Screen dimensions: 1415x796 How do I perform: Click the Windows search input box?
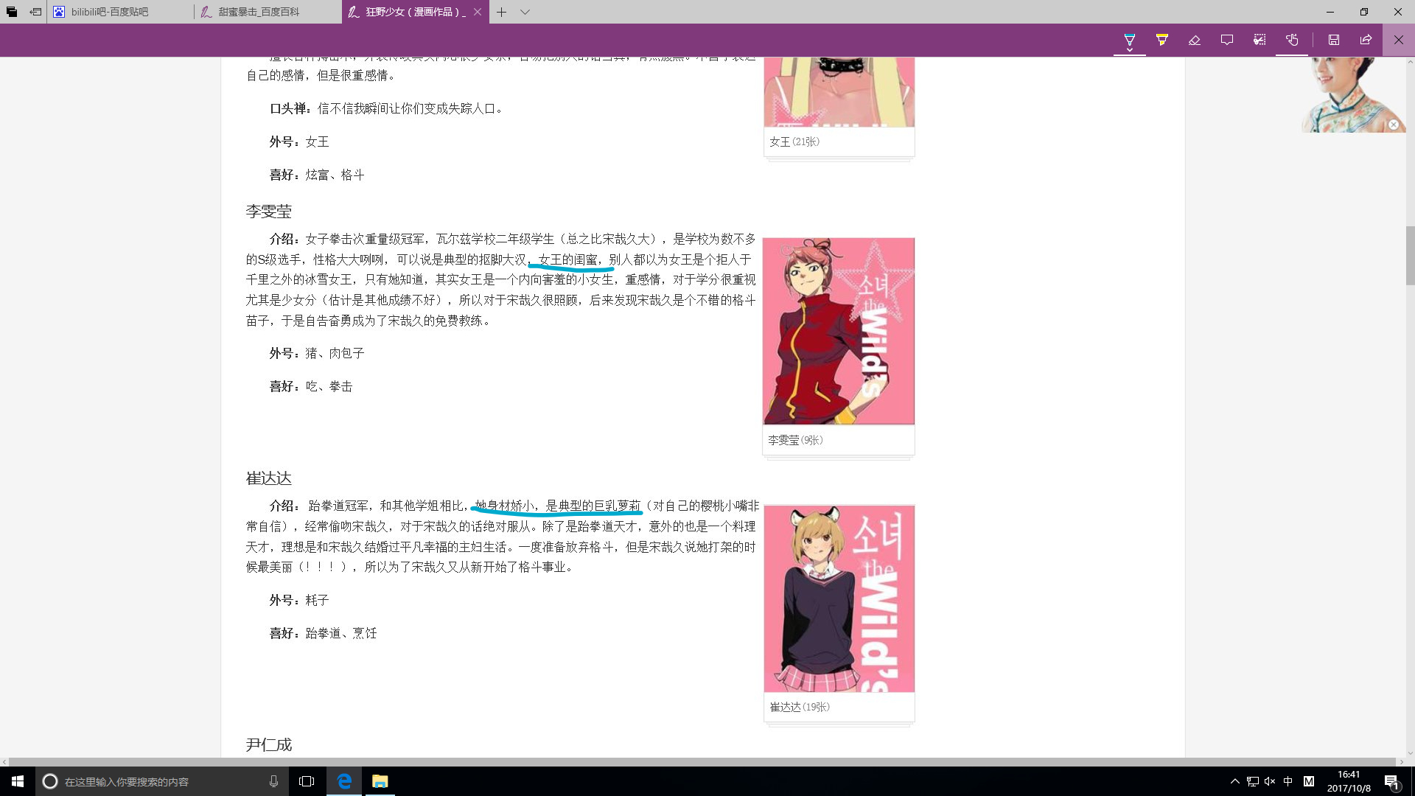(x=162, y=781)
